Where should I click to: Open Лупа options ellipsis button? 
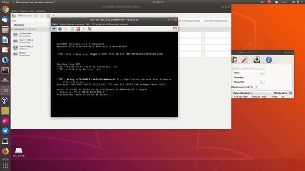(262, 73)
